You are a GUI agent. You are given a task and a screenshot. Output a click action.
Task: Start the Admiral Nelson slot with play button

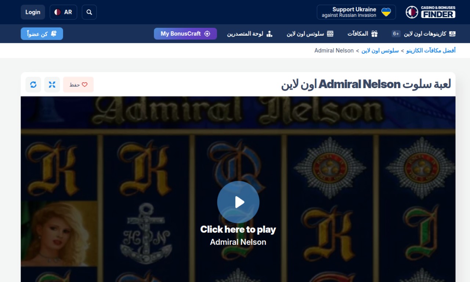pos(238,202)
